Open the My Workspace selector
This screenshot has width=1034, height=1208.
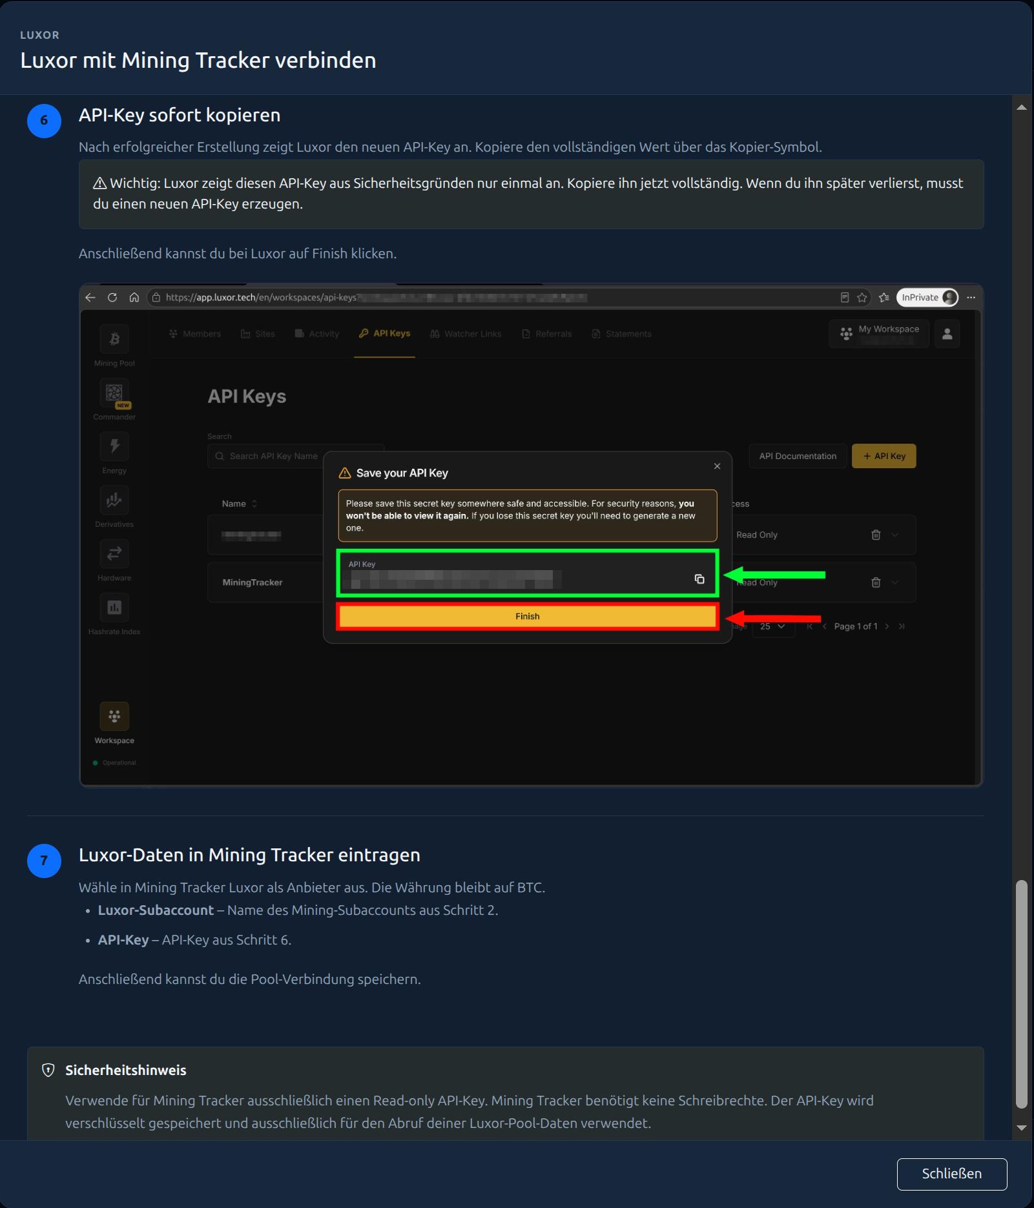coord(879,334)
